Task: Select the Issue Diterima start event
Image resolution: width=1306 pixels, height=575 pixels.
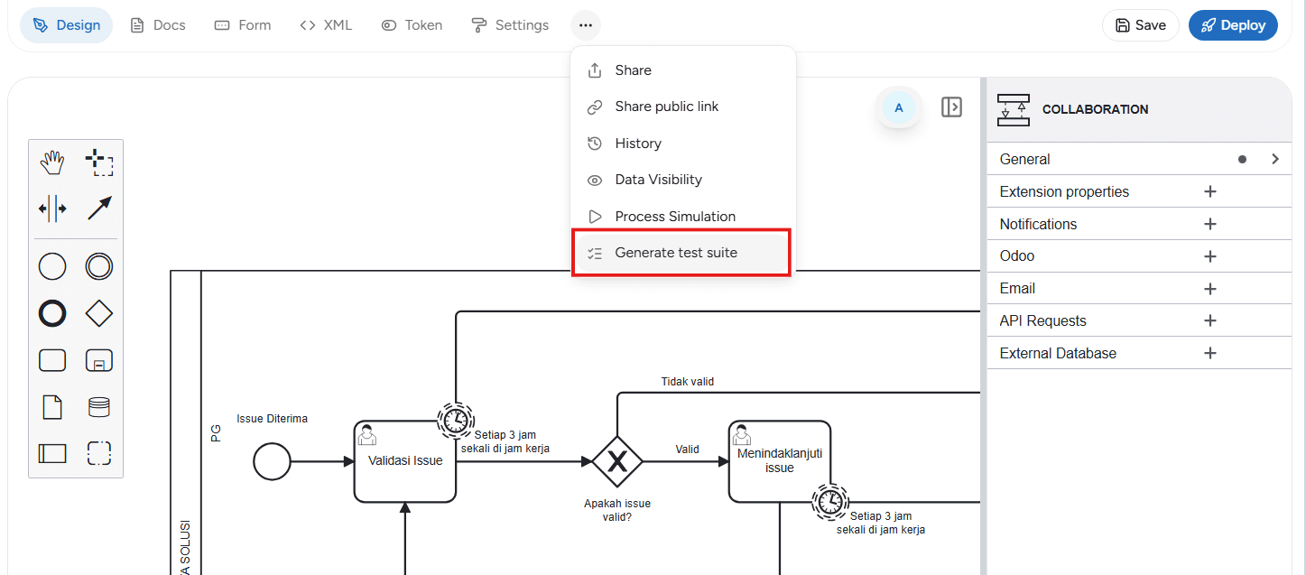Action: coord(272,461)
